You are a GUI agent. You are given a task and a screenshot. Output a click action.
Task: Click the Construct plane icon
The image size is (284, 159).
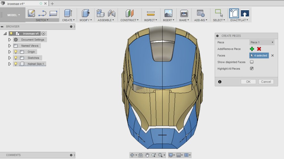(x=130, y=13)
